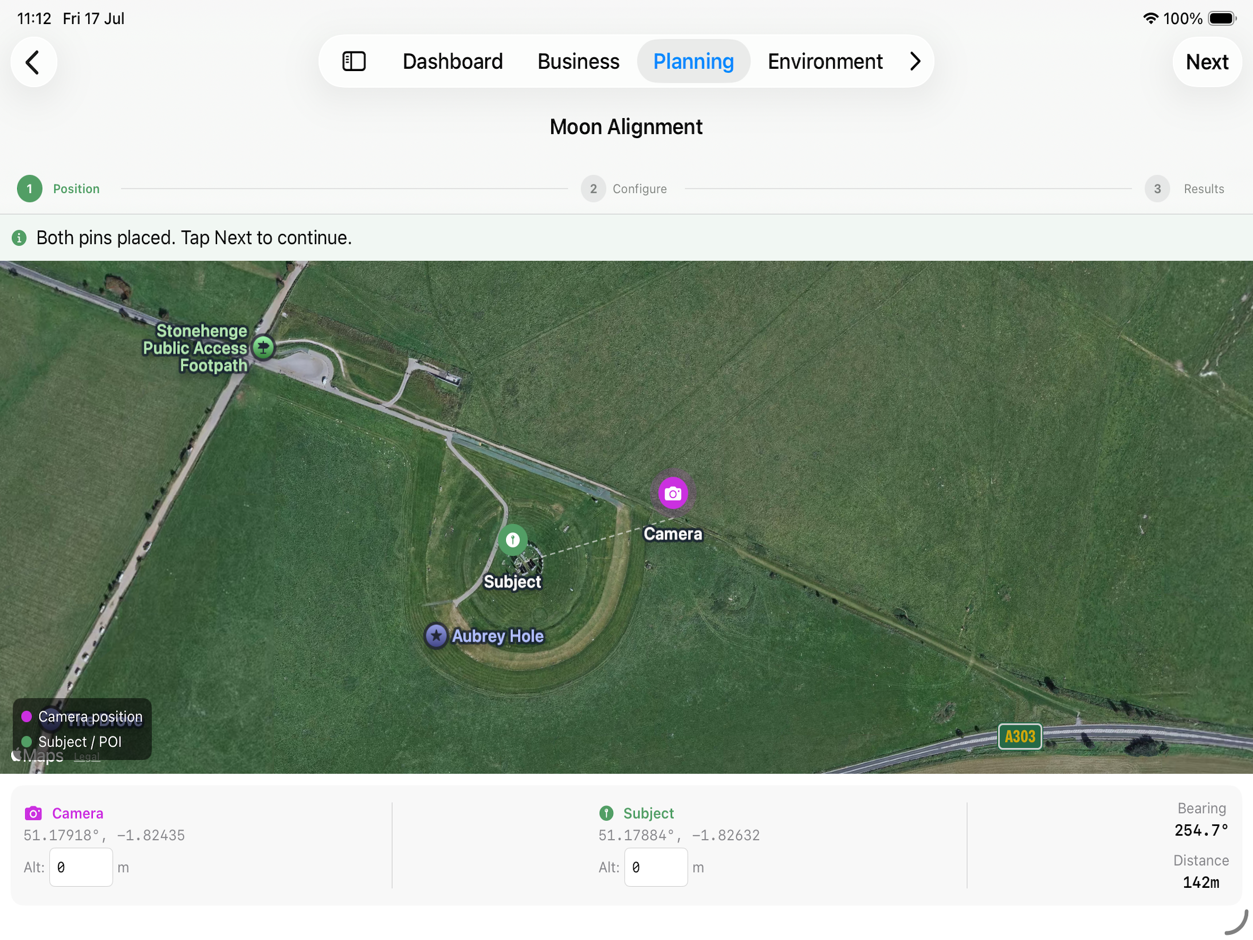Show more tabs with right chevron
Image resolution: width=1253 pixels, height=940 pixels.
915,61
